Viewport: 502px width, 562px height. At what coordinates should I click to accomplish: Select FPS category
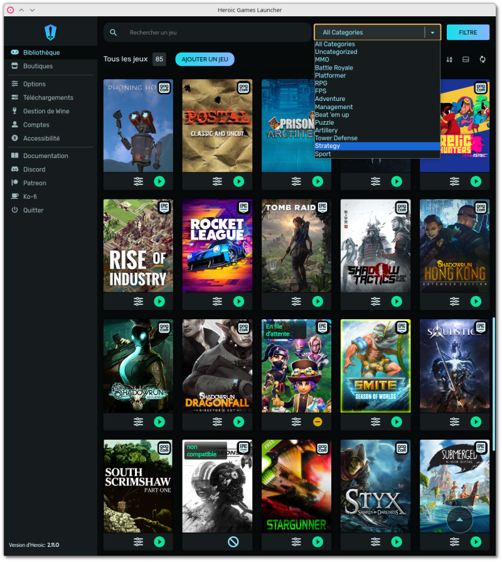(x=377, y=92)
